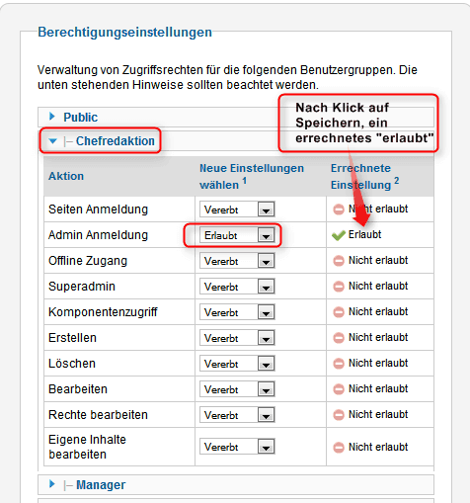Click the red denied icon for Superadmin
Screen dimensions: 470x503
click(x=339, y=287)
